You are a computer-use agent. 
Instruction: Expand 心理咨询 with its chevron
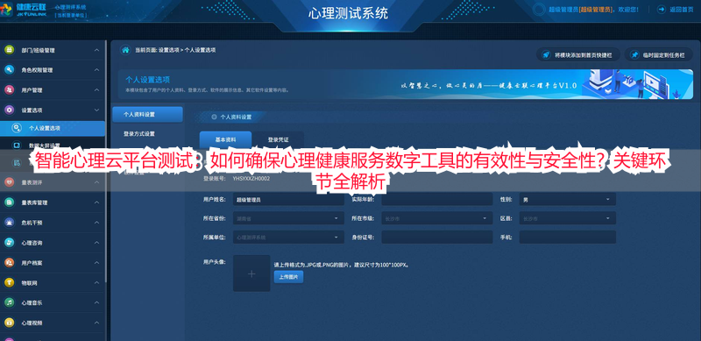(96, 243)
